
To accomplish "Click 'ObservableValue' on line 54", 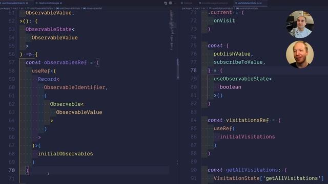I will [55, 37].
